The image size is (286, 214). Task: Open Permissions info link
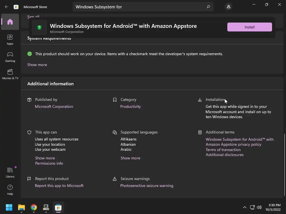point(49,163)
